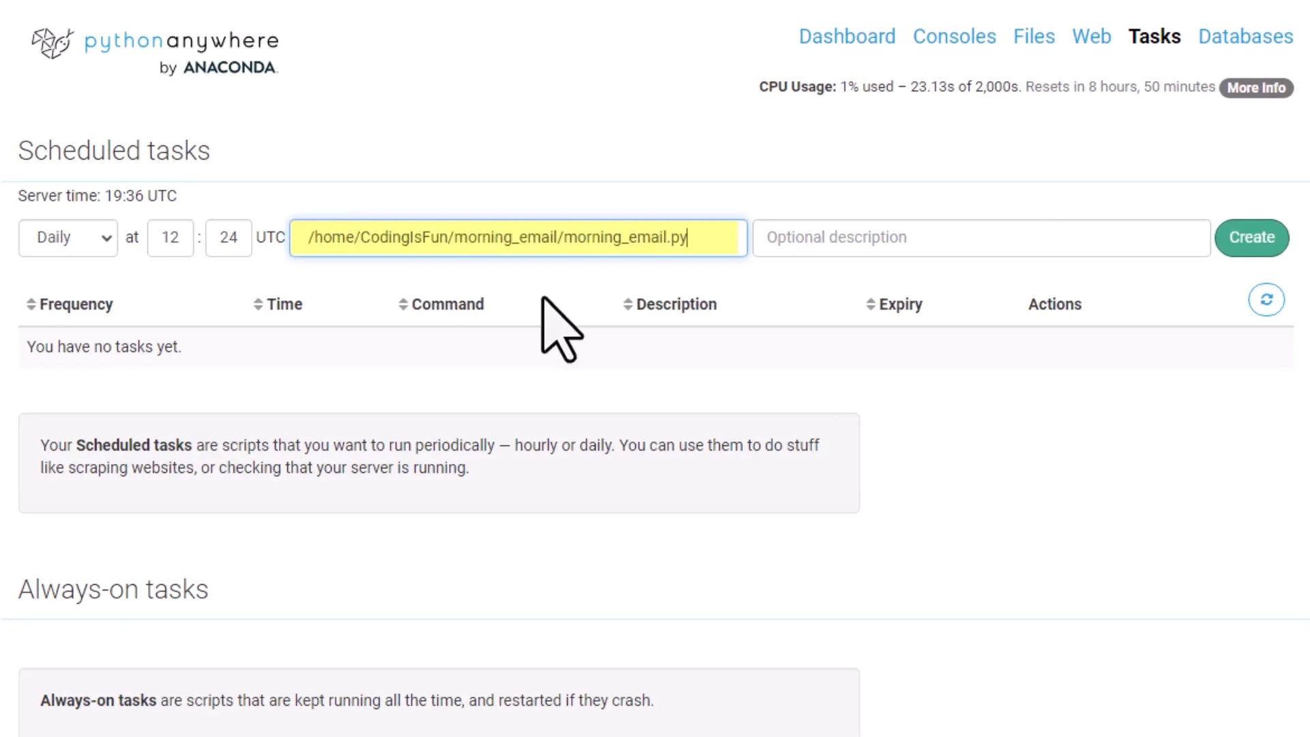
Task: Click the Optional description field
Action: click(x=980, y=237)
